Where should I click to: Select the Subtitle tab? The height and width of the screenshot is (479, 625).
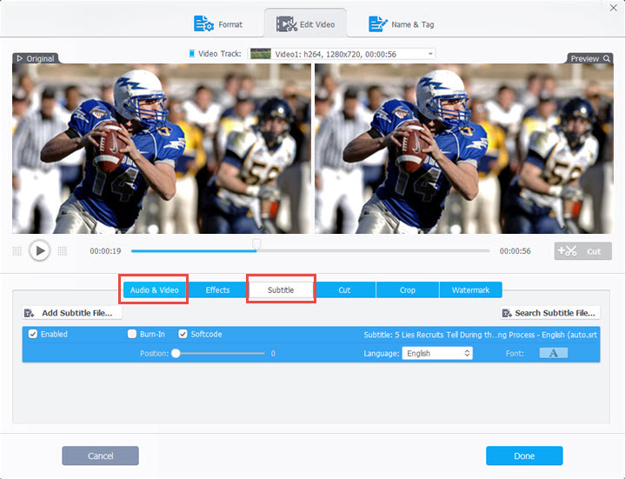[x=281, y=289]
